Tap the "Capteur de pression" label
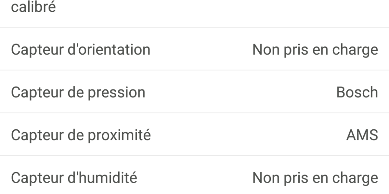389x194 pixels. point(78,92)
